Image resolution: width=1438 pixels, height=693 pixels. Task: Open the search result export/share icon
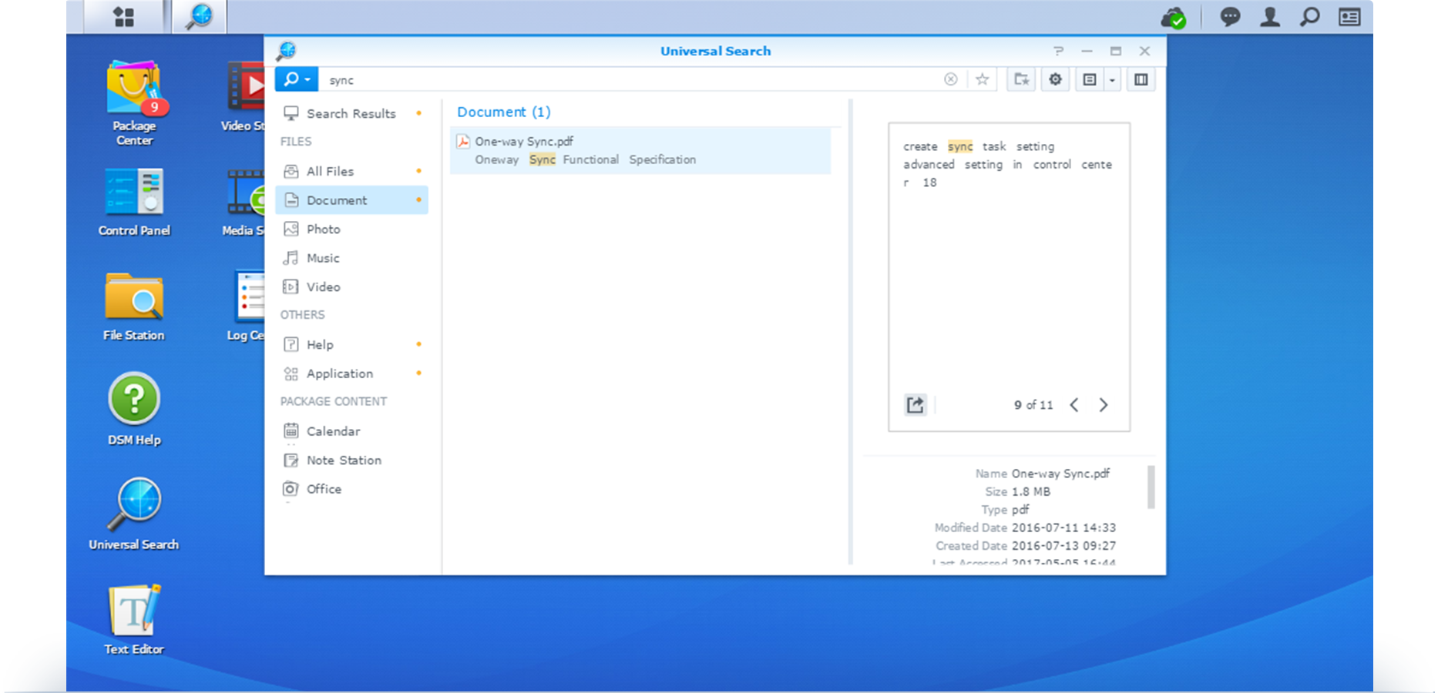click(915, 404)
